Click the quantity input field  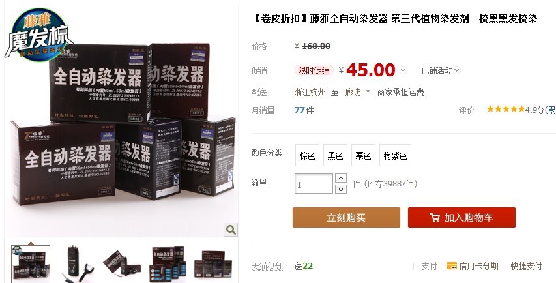click(x=314, y=184)
